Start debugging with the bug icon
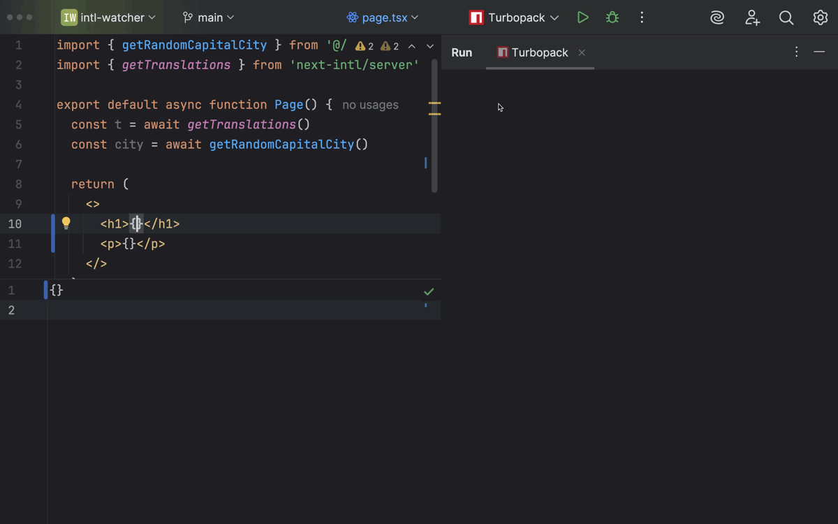The image size is (838, 524). coord(612,17)
